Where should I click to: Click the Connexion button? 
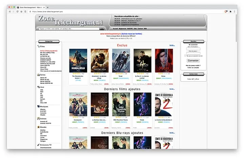click(193, 61)
